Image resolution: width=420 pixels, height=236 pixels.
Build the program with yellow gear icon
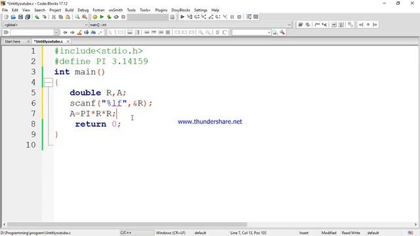tap(94, 17)
